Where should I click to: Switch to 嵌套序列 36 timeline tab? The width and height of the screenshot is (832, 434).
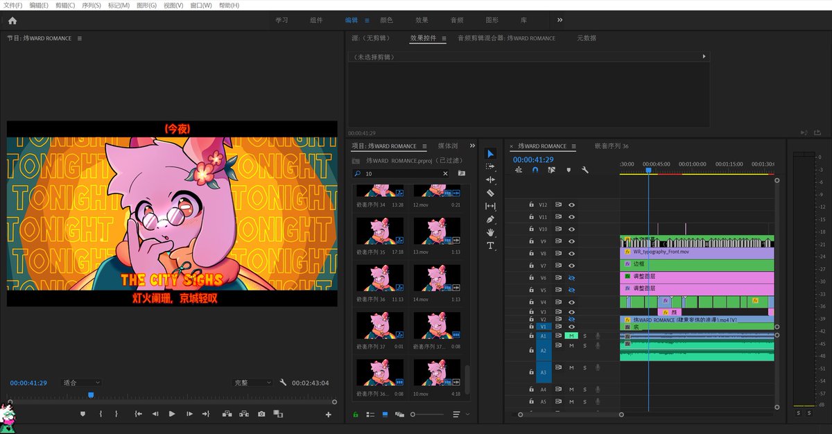click(x=612, y=146)
